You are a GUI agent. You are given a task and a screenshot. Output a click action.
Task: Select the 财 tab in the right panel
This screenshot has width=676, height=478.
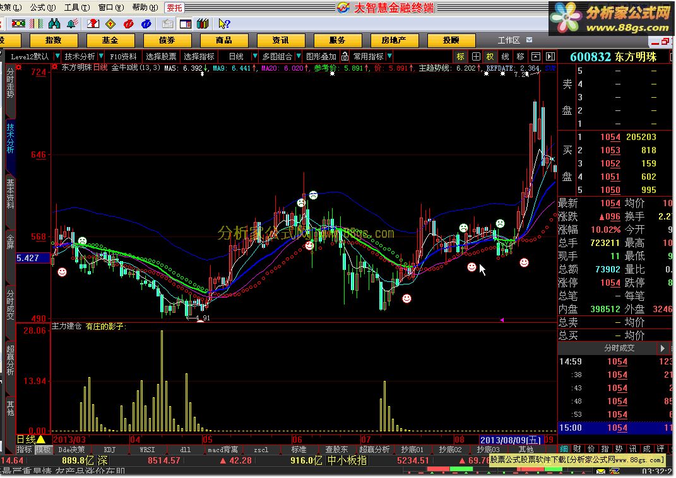click(x=578, y=449)
